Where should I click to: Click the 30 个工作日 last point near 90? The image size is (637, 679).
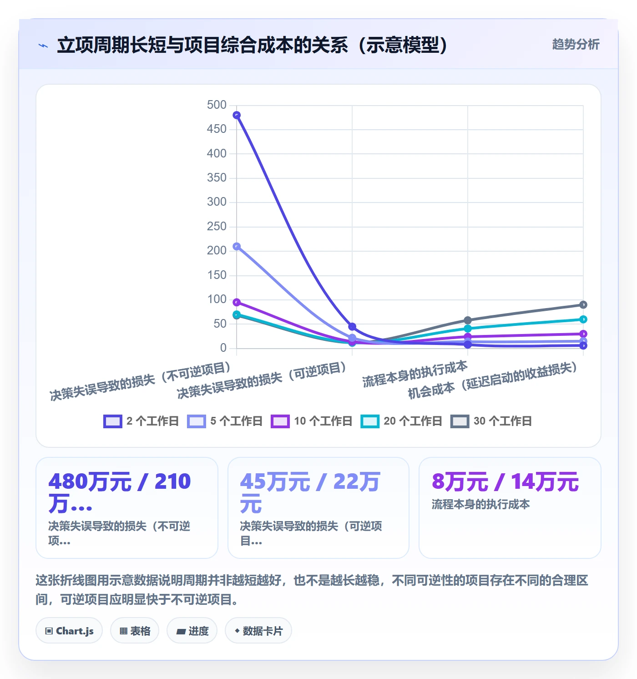pos(583,305)
